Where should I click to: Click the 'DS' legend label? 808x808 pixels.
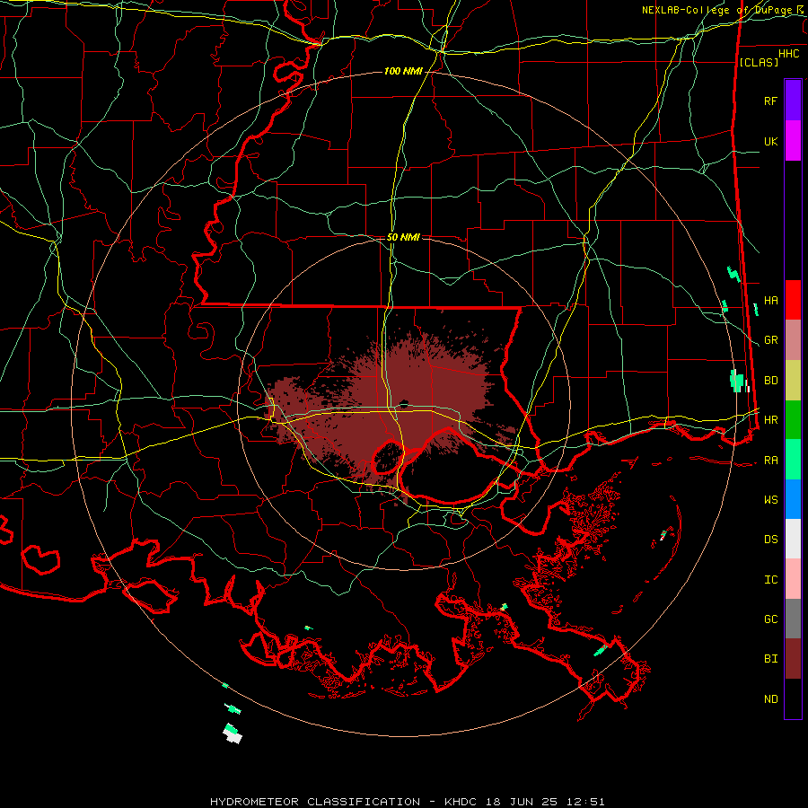pos(770,540)
